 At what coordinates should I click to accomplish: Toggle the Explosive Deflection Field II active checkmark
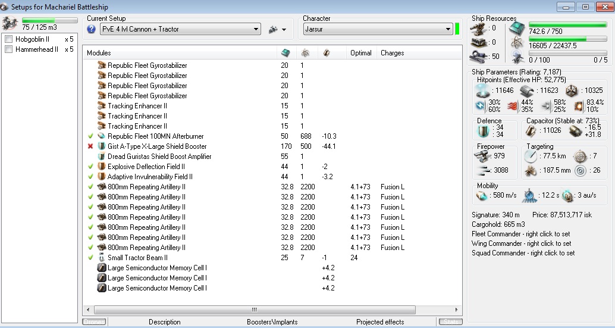pos(90,166)
